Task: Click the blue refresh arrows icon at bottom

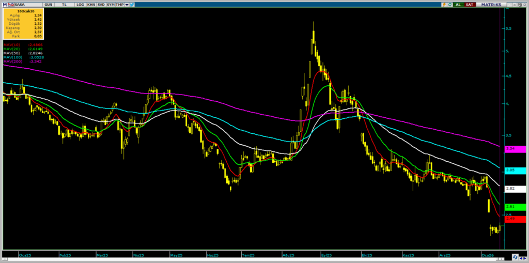Action: coord(515,257)
